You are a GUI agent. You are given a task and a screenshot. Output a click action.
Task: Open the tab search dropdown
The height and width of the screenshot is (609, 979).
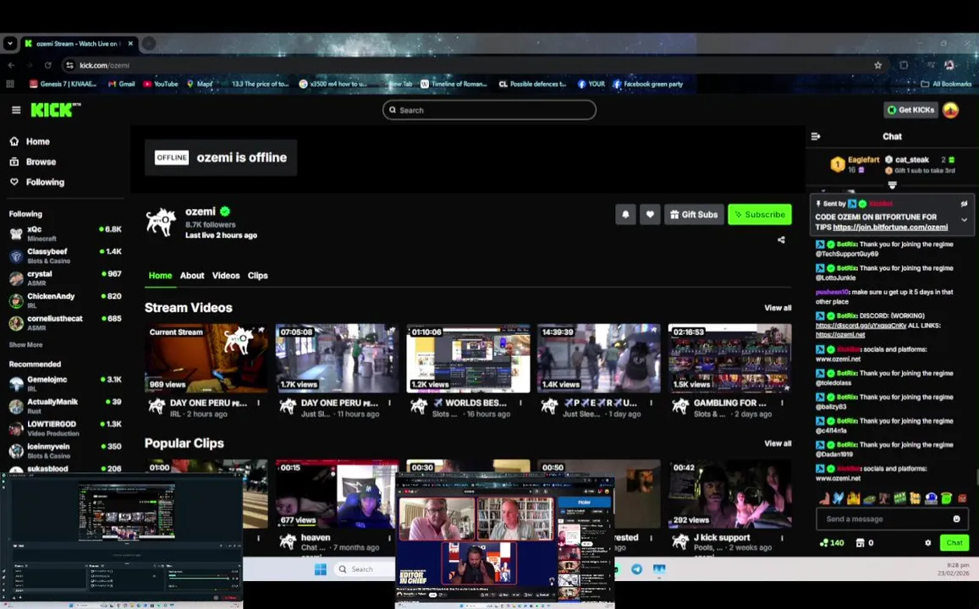(10, 44)
